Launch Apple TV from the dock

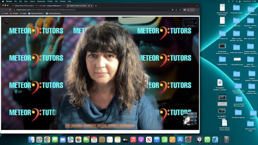coord(125,140)
